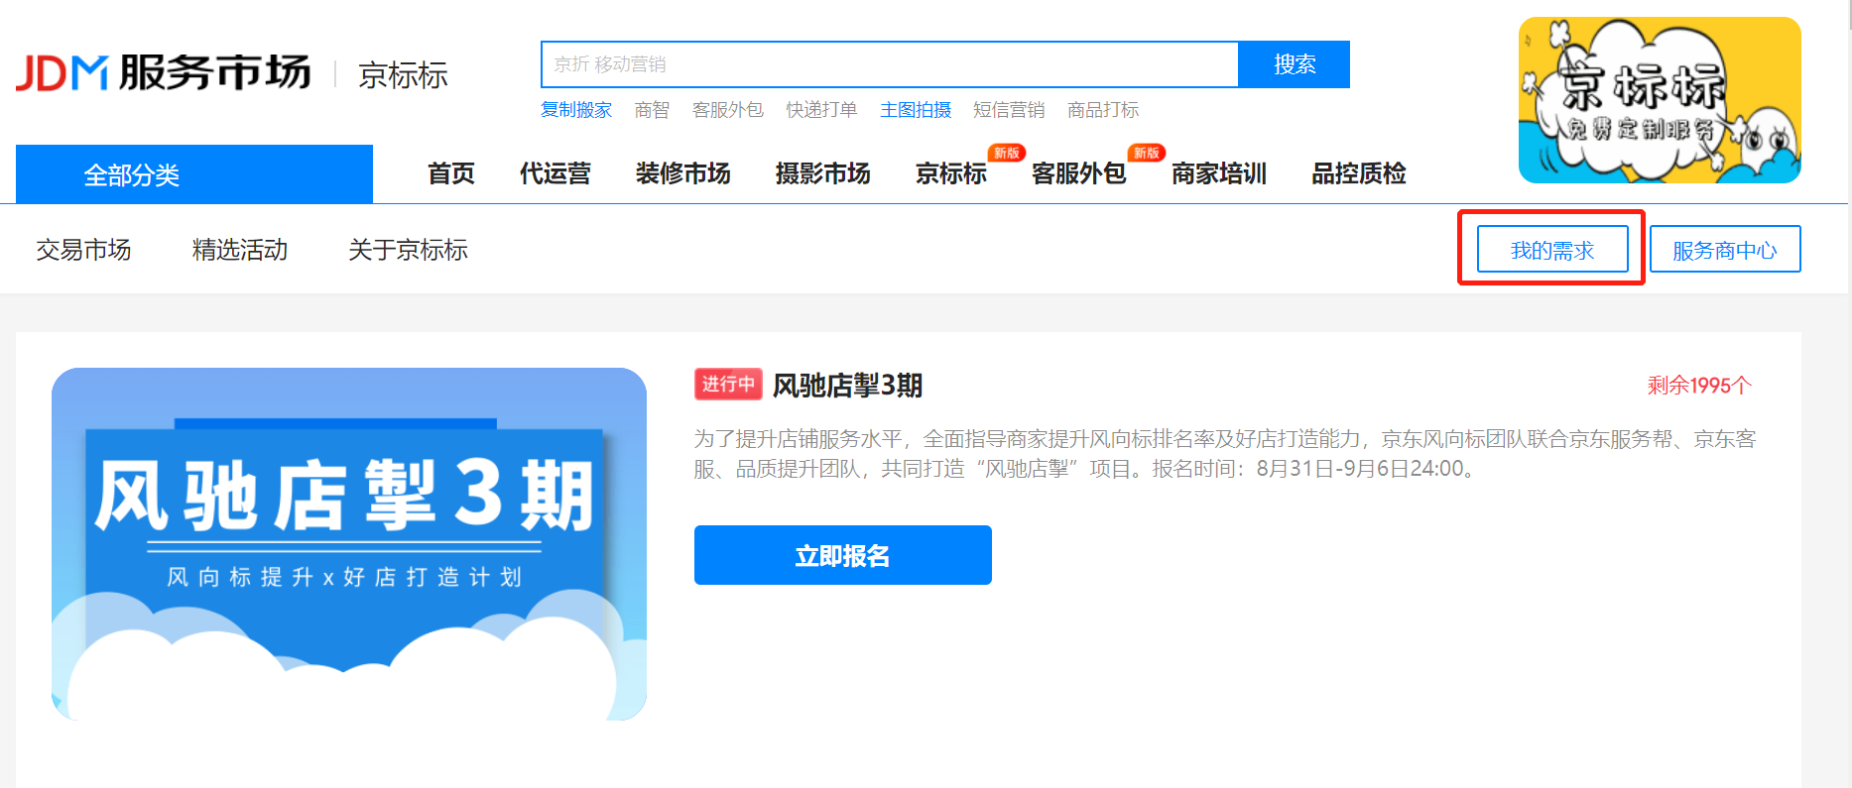The width and height of the screenshot is (1852, 788).
Task: Click the 服务商中心 button
Action: [1725, 249]
